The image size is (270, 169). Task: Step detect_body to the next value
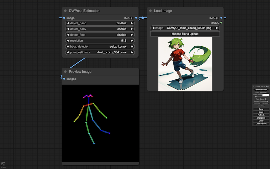pyautogui.click(x=132, y=29)
